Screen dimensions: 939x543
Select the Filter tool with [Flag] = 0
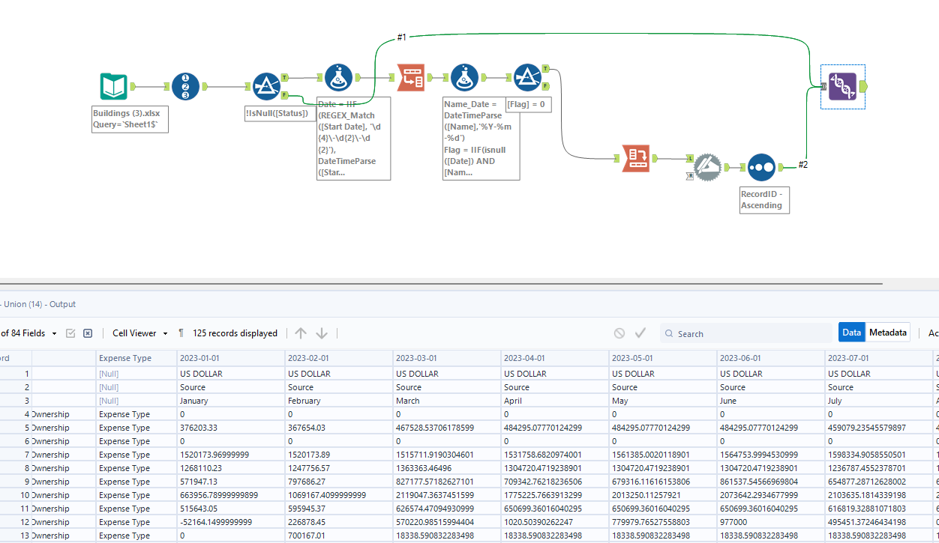(x=529, y=76)
